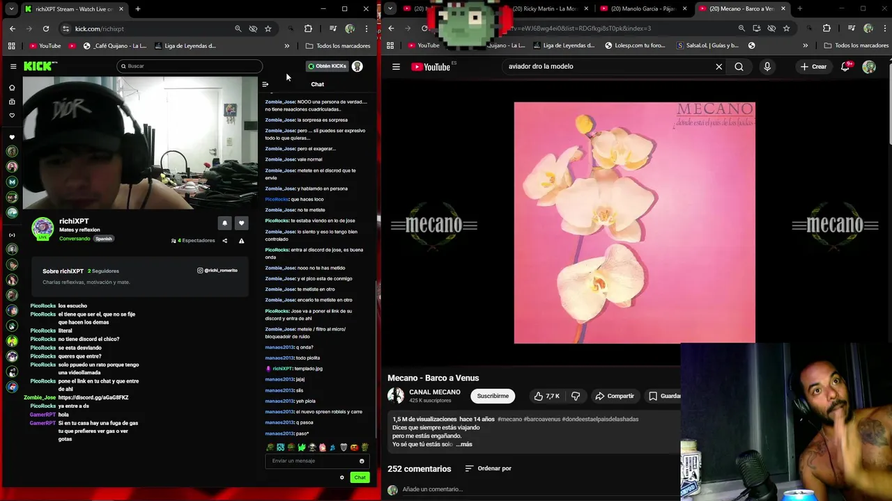
Task: Open the YouTube account avatar menu
Action: pos(869,67)
